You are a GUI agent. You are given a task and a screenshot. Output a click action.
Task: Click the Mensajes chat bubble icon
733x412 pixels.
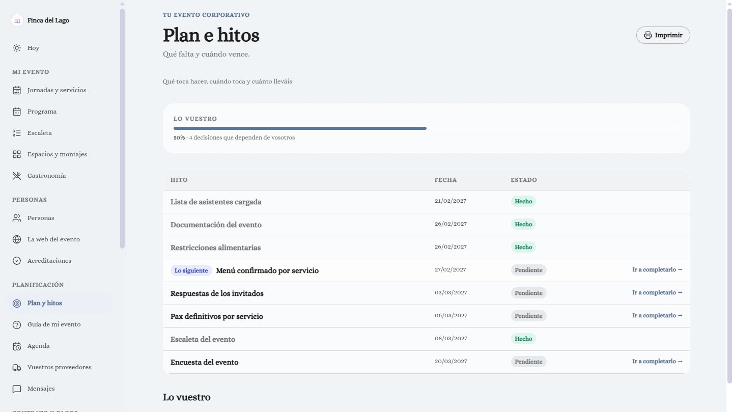tap(17, 389)
